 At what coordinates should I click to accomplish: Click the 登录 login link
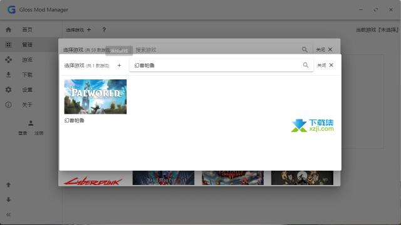click(x=23, y=133)
